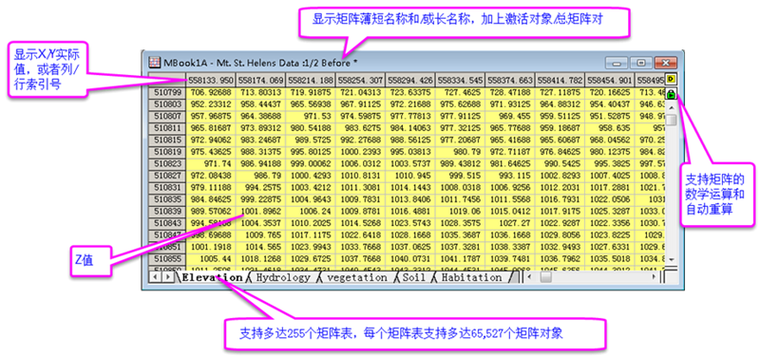Viewport: 760px width, 356px height.
Task: Click the cell with value 713.80313
Action: click(x=260, y=92)
